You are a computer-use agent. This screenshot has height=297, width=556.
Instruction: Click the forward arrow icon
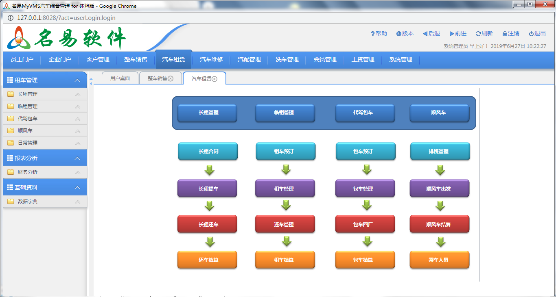coord(452,34)
